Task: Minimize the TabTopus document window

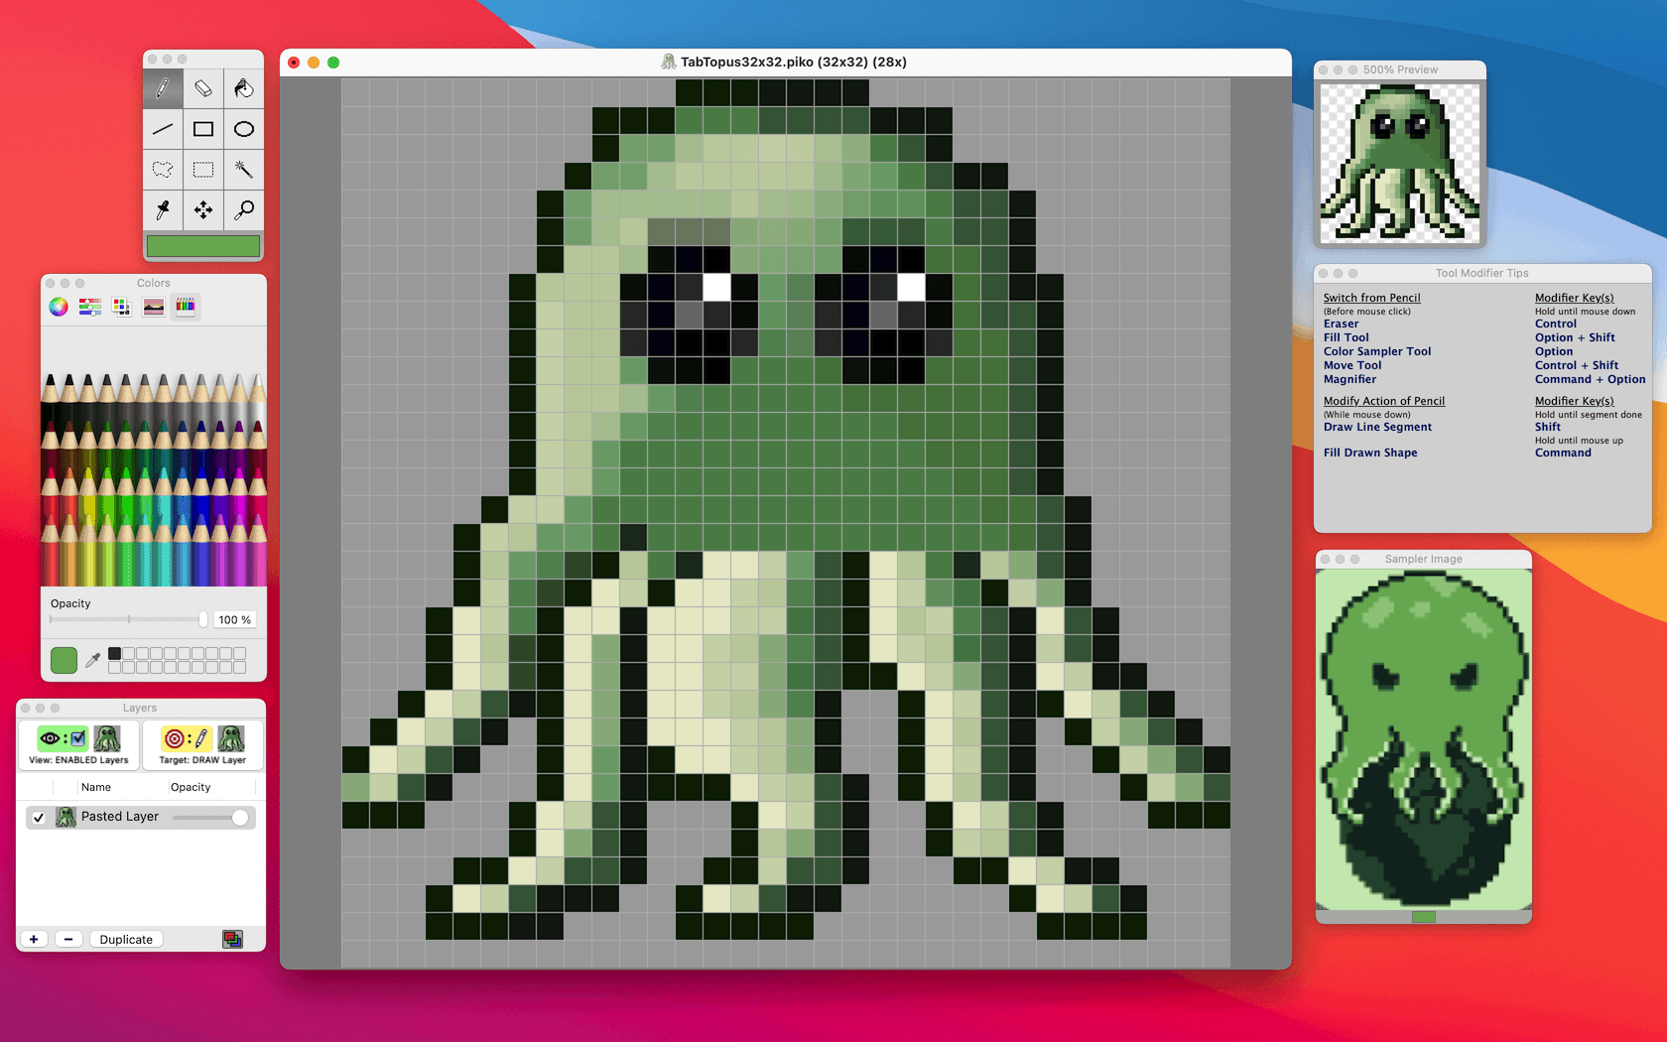Action: pyautogui.click(x=314, y=63)
